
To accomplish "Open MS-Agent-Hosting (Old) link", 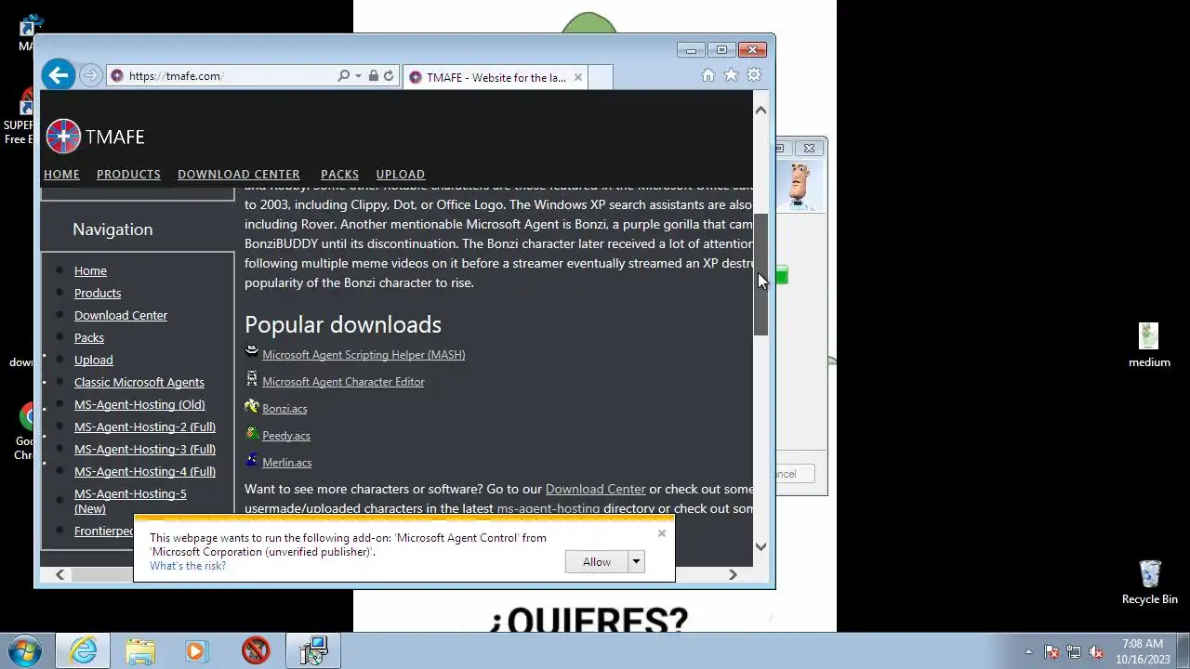I will click(x=139, y=404).
